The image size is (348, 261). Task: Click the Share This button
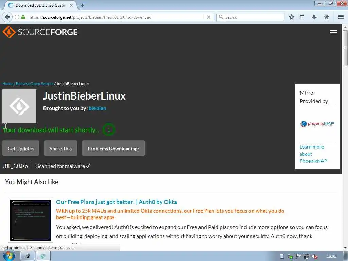(60, 148)
